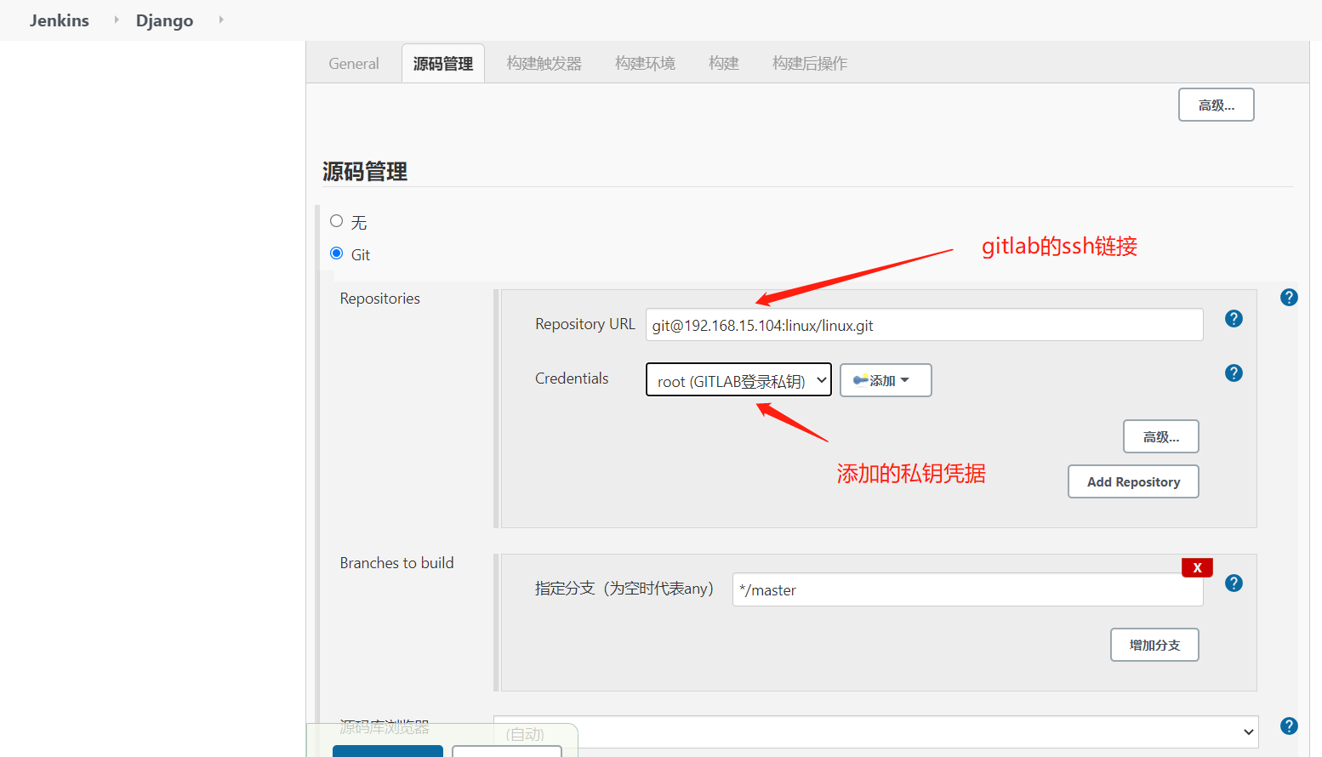1322x757 pixels.
Task: Open the Credentials dropdown root (GITLAB登录私钥)
Action: [738, 380]
